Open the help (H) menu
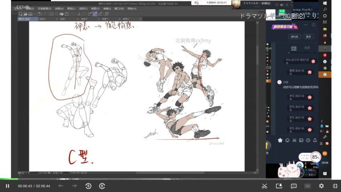This screenshot has width=341, height=192. click(132, 8)
